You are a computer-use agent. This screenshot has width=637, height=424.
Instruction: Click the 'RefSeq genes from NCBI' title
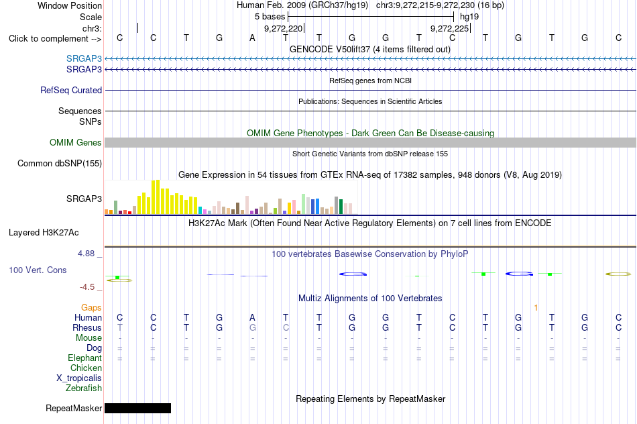coord(370,81)
